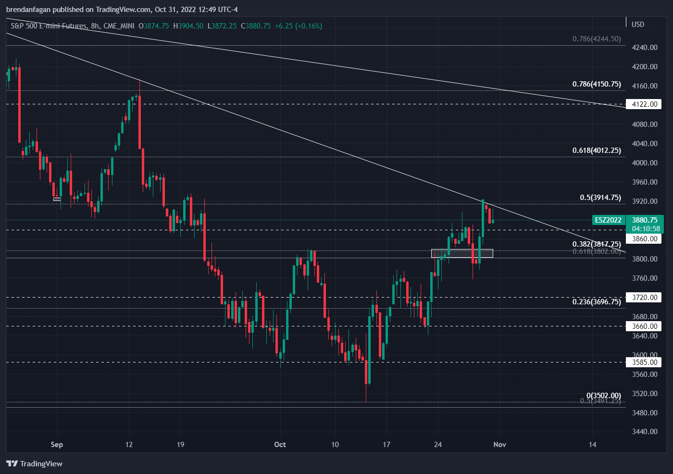
Task: Click the 0.382(3817.25) Fibonacci label
Action: pos(597,244)
